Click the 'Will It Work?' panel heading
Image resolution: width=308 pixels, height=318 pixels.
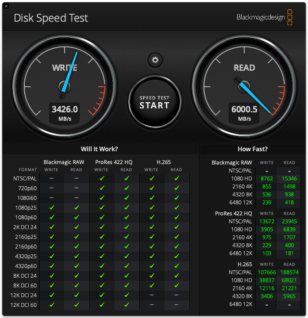(99, 149)
